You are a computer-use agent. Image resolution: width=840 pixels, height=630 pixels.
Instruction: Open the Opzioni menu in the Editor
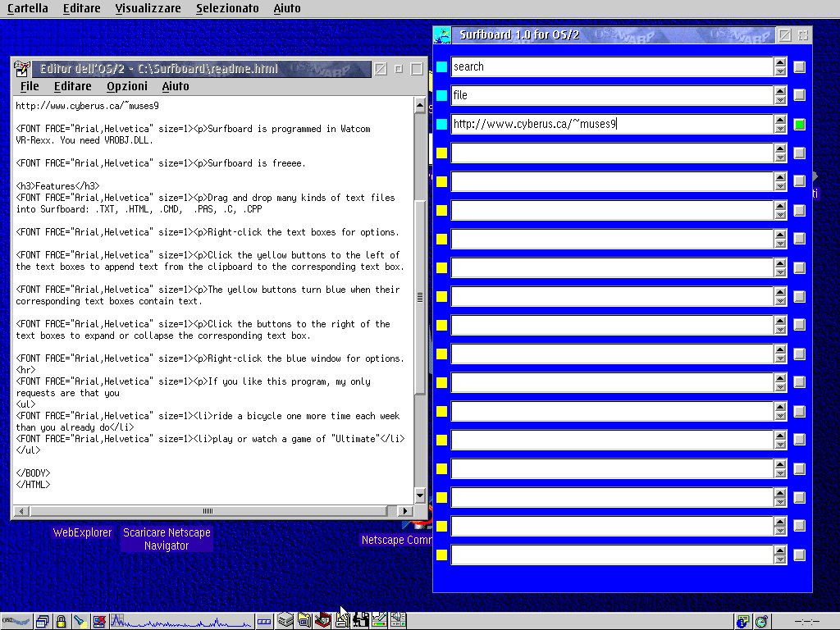(x=127, y=85)
